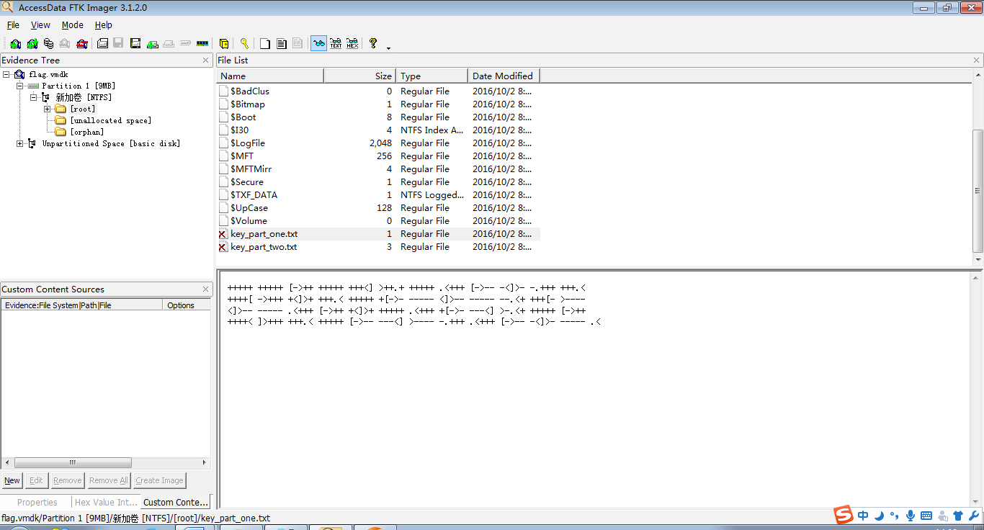Select [unallocated space] in evidence tree

click(x=110, y=120)
